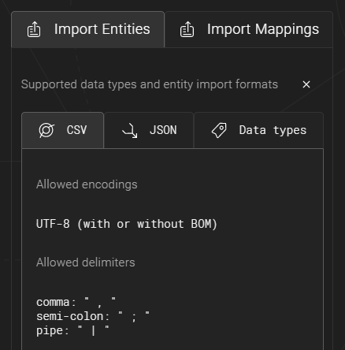Click the CSV format icon
Screen dimensions: 345x350
click(x=46, y=130)
